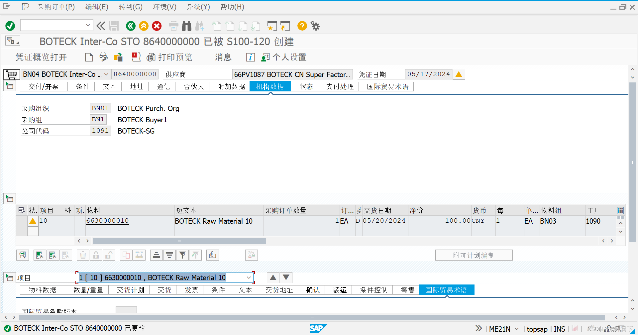Open SAP help via question mark icon
Image resolution: width=638 pixels, height=335 pixels.
[302, 26]
